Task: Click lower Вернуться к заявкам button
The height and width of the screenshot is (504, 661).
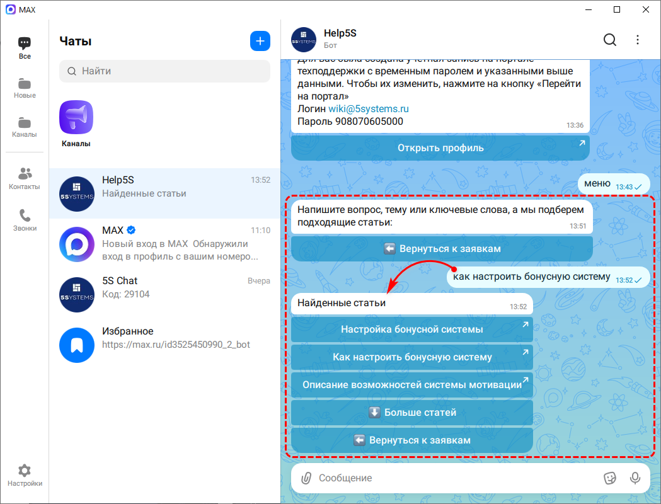Action: point(412,440)
